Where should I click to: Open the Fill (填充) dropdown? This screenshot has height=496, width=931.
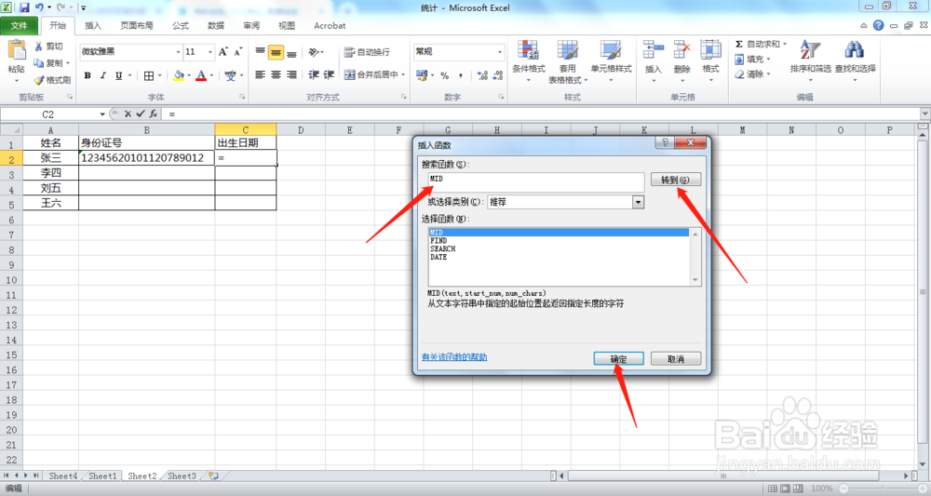752,60
